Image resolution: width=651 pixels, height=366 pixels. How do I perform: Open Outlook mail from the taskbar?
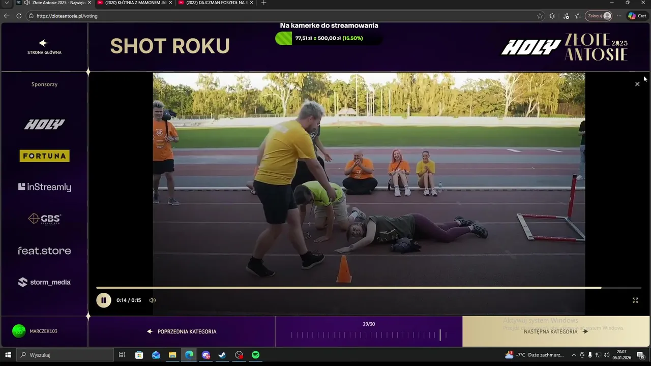(156, 355)
